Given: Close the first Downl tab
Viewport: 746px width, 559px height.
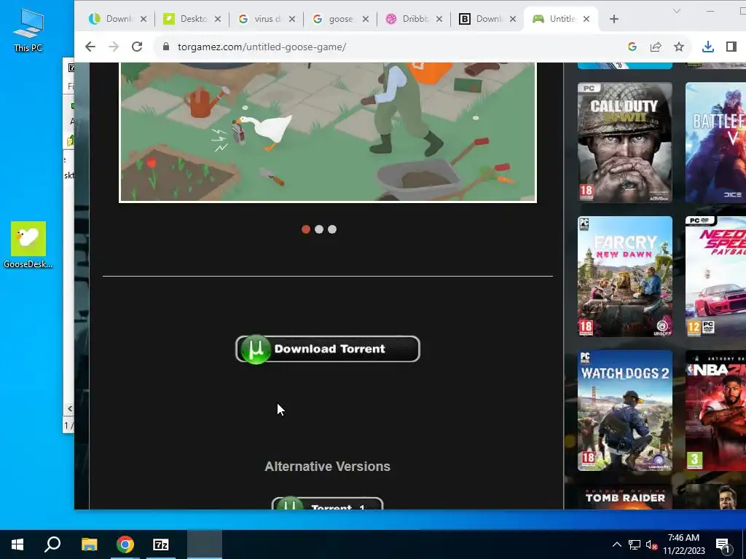Looking at the screenshot, I should [144, 19].
